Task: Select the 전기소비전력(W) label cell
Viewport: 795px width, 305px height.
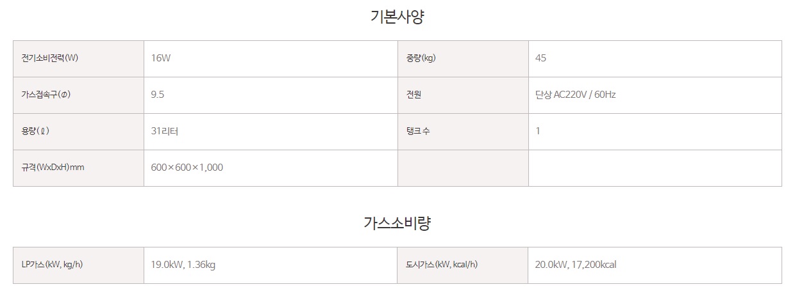Action: (78, 59)
